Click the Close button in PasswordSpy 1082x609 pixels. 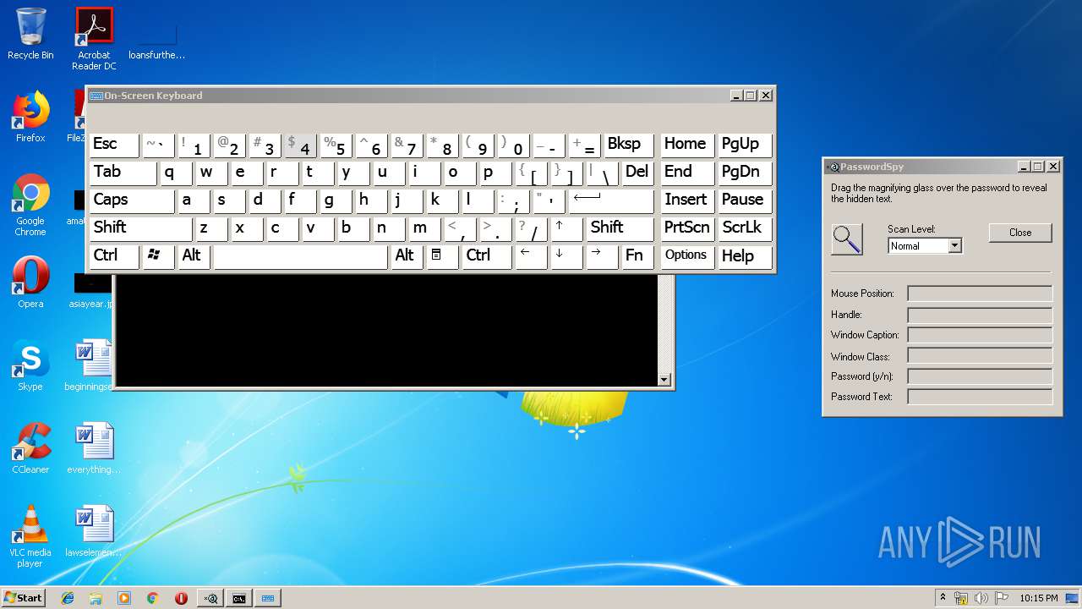(x=1020, y=233)
